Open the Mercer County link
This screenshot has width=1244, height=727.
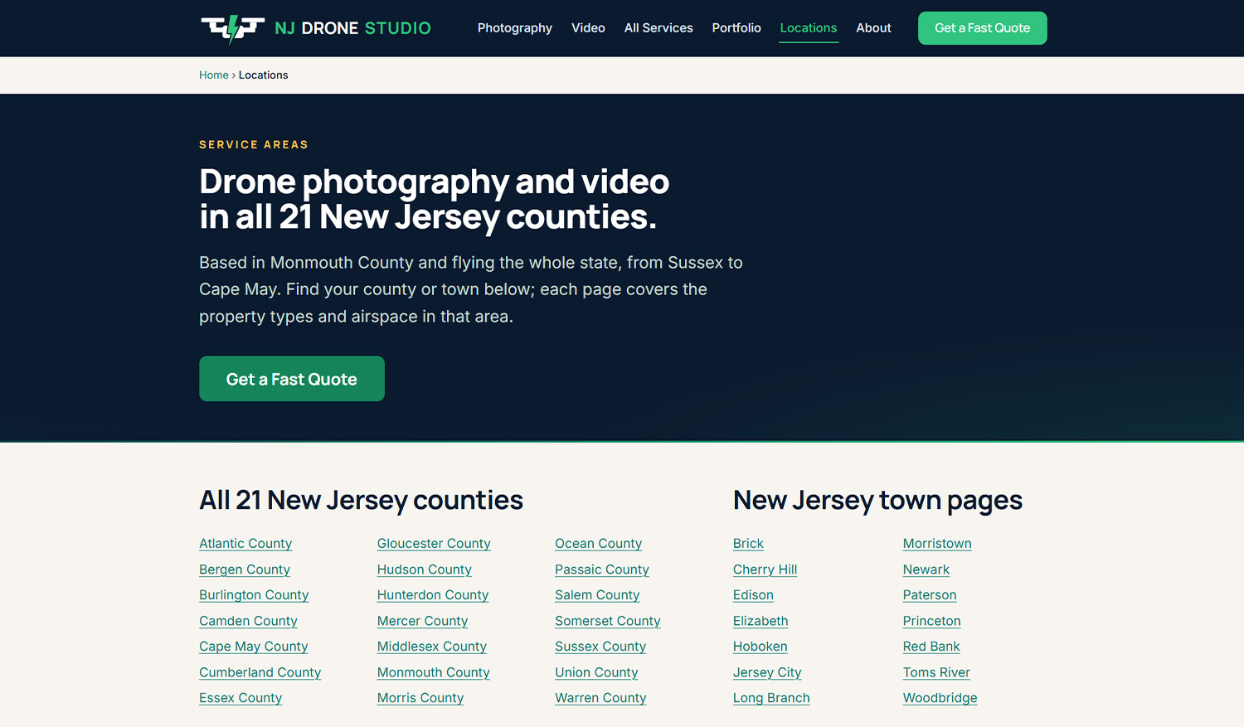(x=423, y=621)
